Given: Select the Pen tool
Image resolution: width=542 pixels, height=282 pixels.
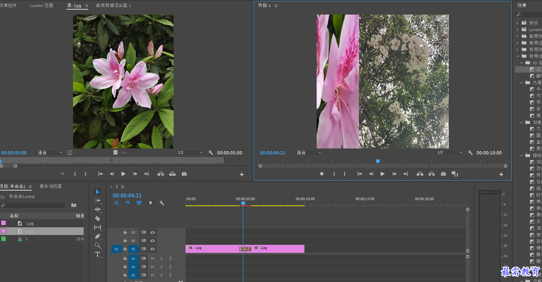Looking at the screenshot, I should pos(98,236).
